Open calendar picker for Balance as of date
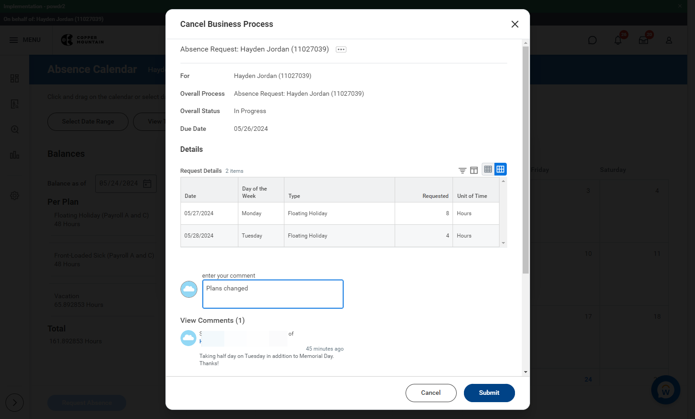Image resolution: width=695 pixels, height=419 pixels. tap(147, 183)
